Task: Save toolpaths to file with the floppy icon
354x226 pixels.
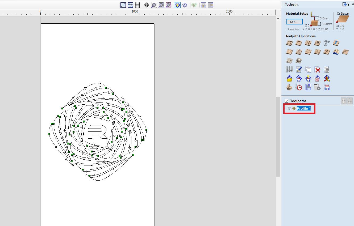Action: (327, 87)
